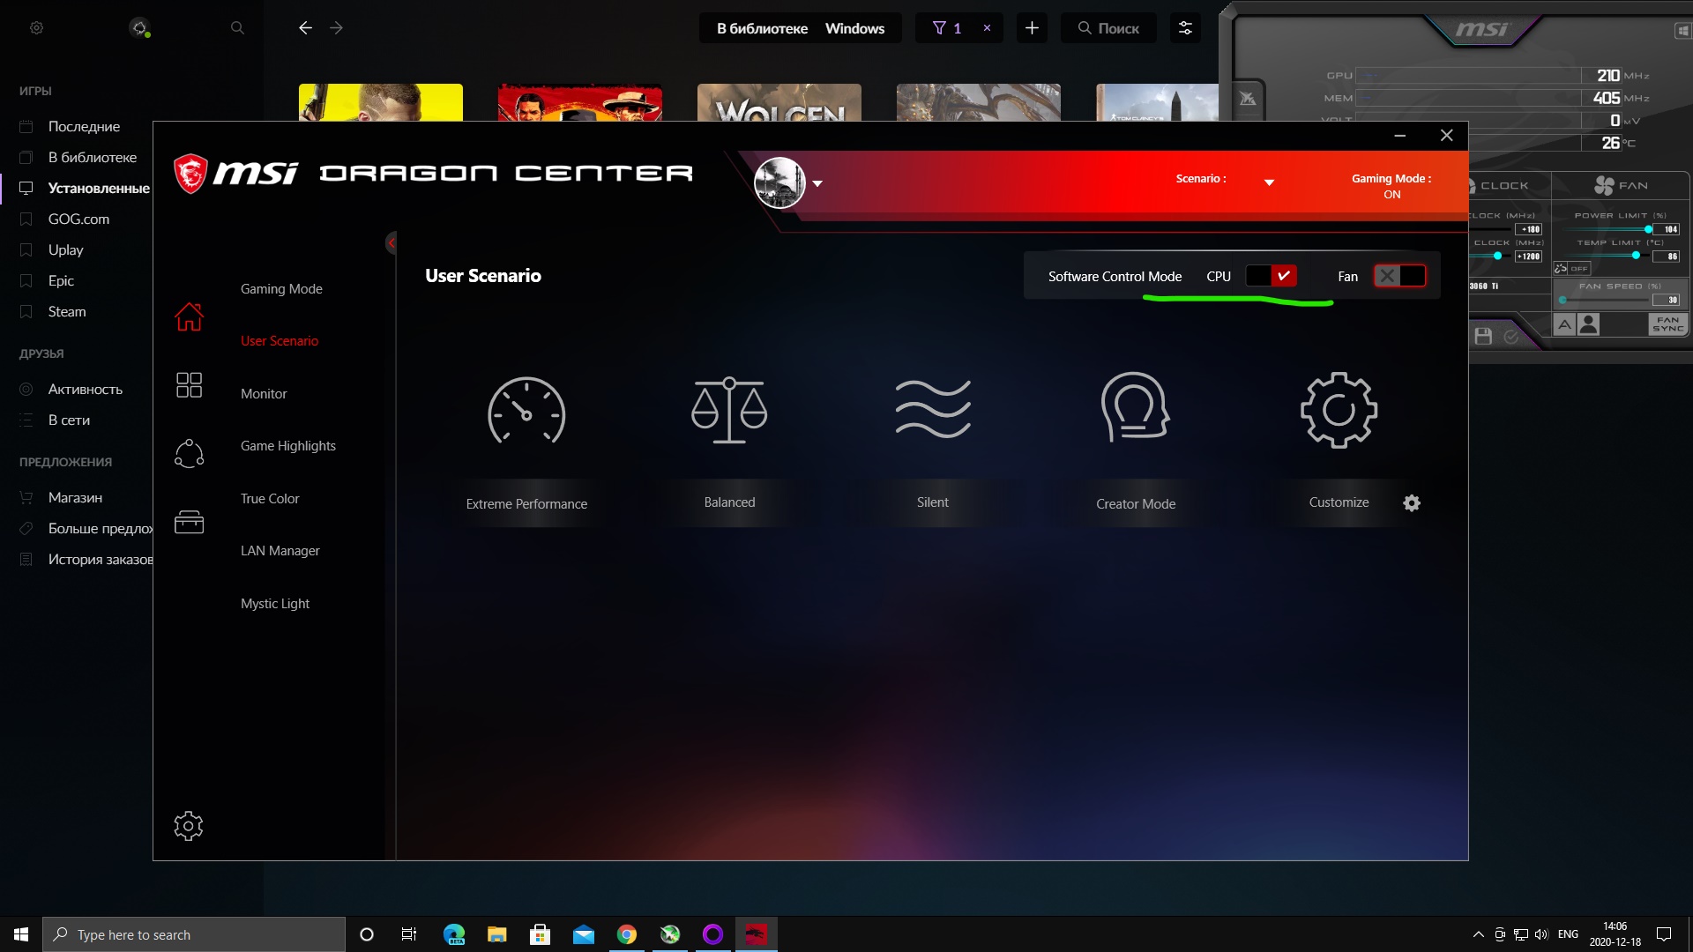Select the Silent waves scenario icon

[x=933, y=409]
